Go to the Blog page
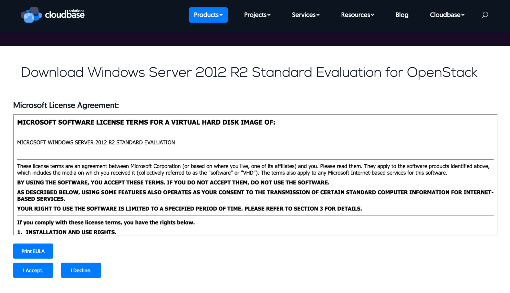The width and height of the screenshot is (510, 293). [402, 15]
